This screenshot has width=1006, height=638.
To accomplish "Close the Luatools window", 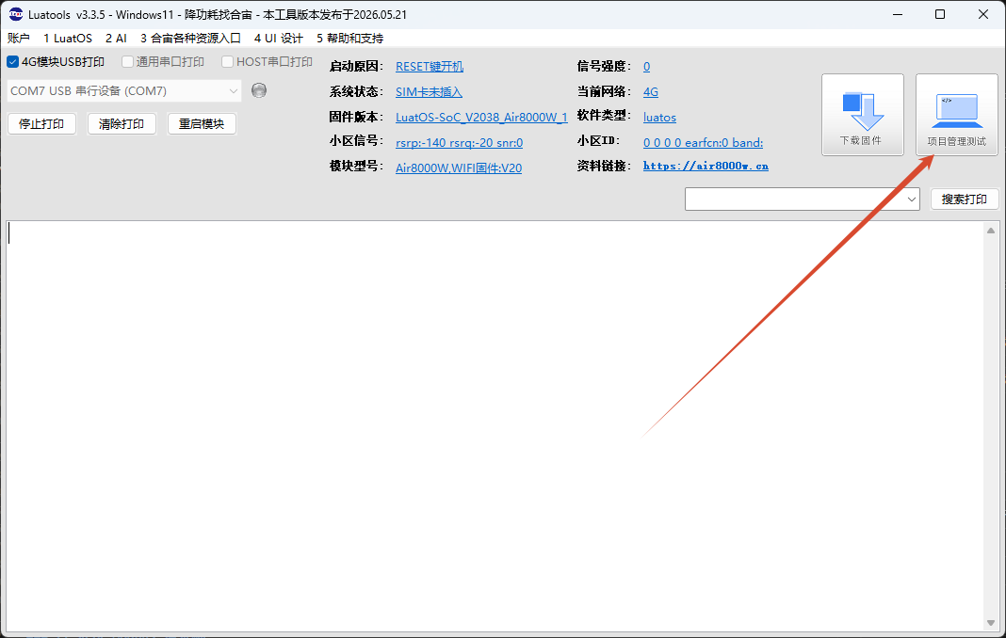I will (982, 14).
